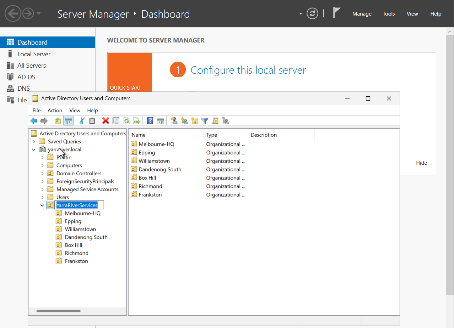Open the Server Manager navigation history dropdown arrow

[38, 14]
